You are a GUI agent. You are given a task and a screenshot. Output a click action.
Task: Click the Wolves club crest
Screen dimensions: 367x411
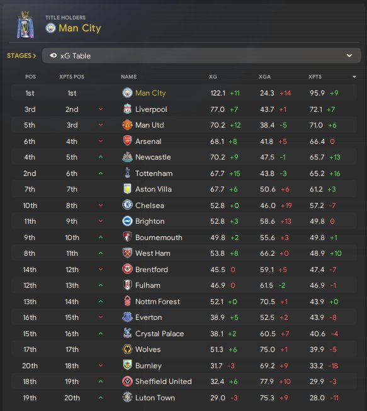click(127, 349)
